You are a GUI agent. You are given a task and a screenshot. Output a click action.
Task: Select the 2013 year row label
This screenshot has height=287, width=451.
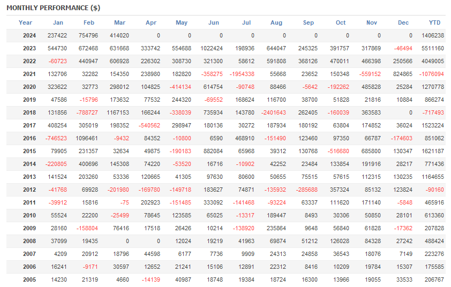click(29, 177)
